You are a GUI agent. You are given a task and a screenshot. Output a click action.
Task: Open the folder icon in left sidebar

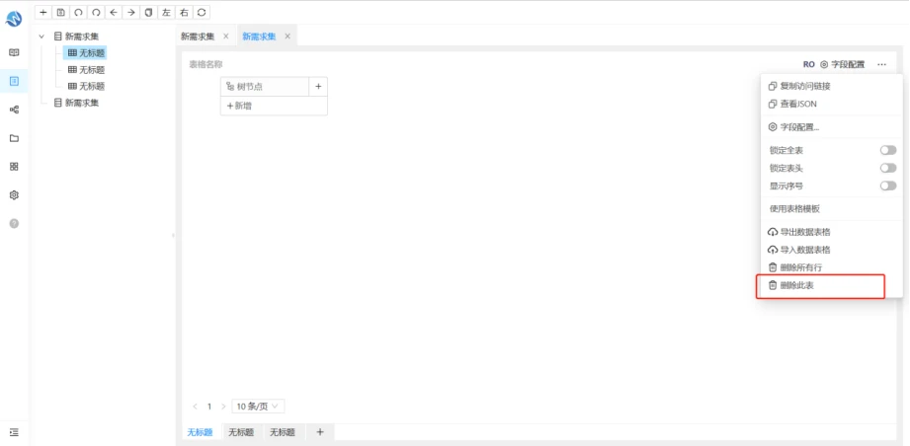coord(14,138)
